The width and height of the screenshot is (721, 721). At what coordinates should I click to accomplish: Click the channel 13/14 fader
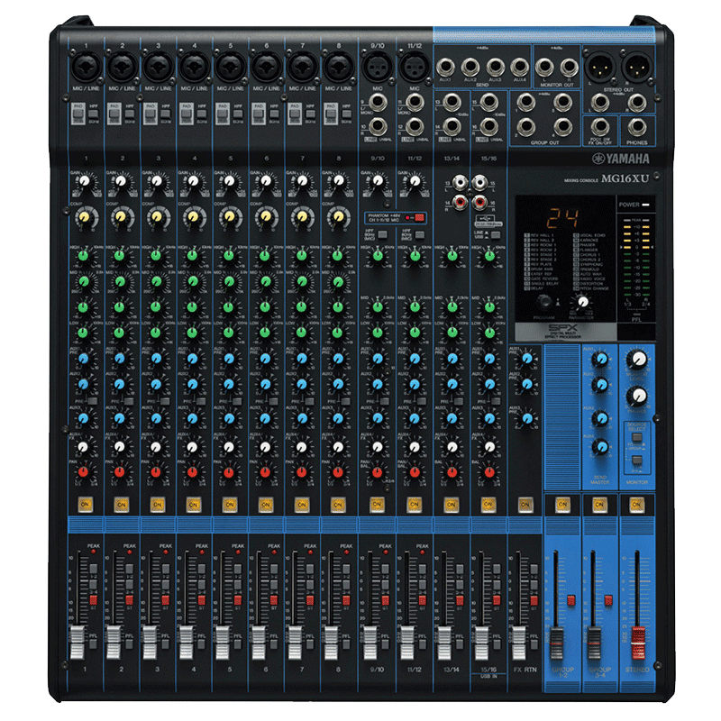444,642
